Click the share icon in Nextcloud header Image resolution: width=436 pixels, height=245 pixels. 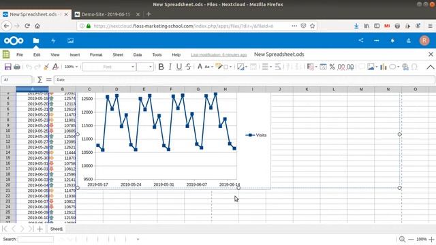[x=361, y=40]
